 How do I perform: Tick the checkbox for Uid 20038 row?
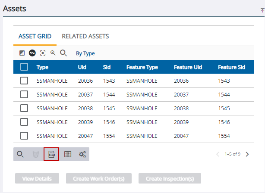pyautogui.click(x=24, y=108)
